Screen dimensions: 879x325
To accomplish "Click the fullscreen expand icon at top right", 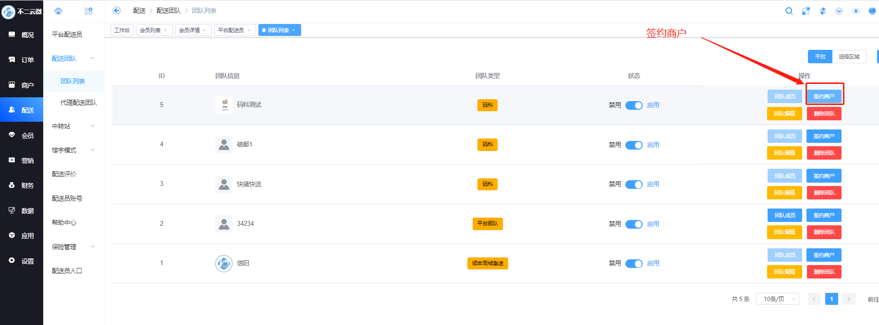I will tap(806, 11).
